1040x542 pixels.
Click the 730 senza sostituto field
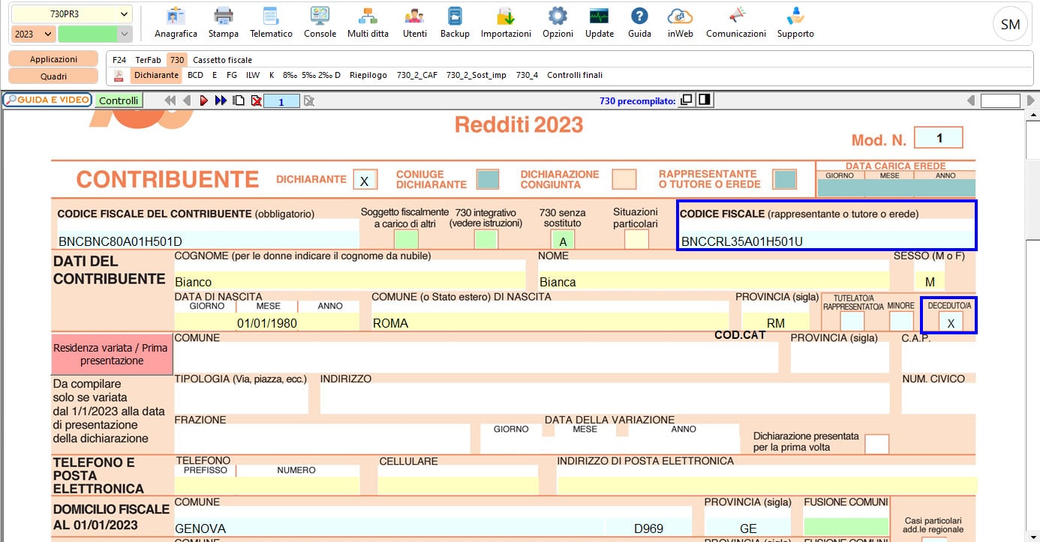(563, 240)
